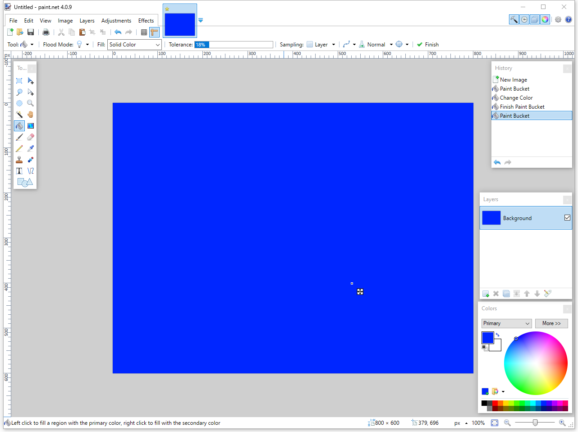This screenshot has width=578, height=432.
Task: Select the Magic Wand tool
Action: point(19,115)
